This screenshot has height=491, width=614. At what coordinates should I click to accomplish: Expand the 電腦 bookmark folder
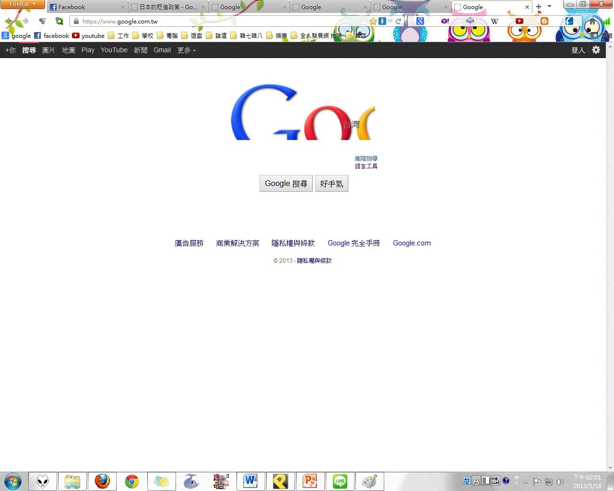(167, 35)
